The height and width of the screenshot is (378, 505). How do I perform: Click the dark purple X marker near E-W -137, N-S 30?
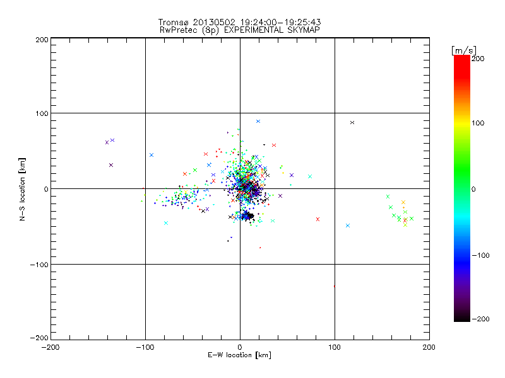point(111,165)
